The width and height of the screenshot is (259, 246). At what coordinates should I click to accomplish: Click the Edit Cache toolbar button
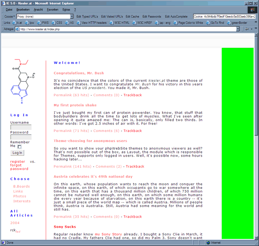click(x=132, y=17)
